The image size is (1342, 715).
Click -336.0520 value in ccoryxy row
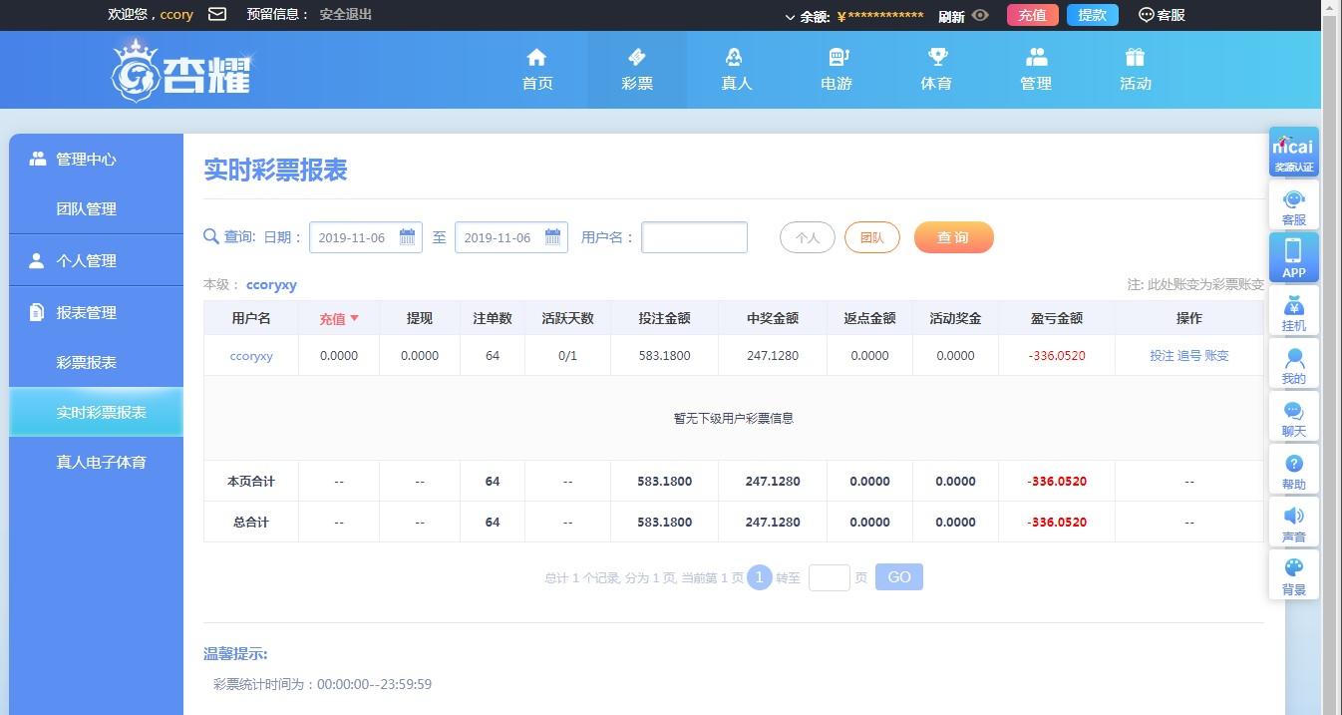pos(1057,355)
